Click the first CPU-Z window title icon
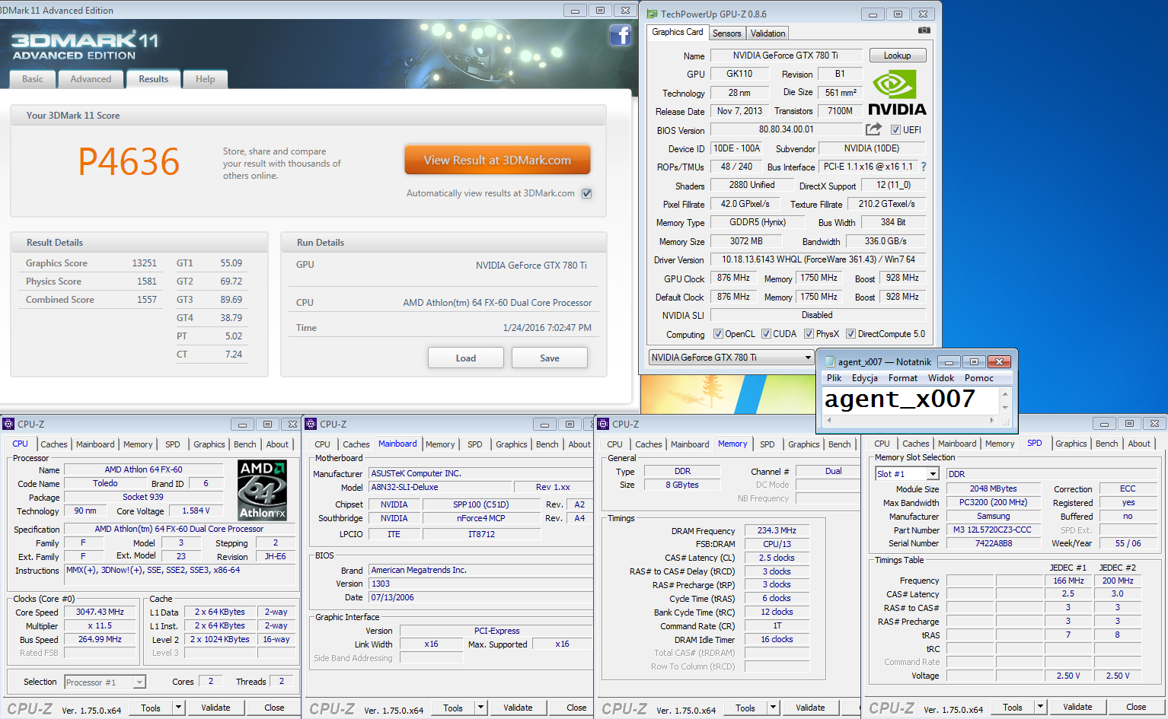Viewport: 1168px width, 719px height. point(8,424)
